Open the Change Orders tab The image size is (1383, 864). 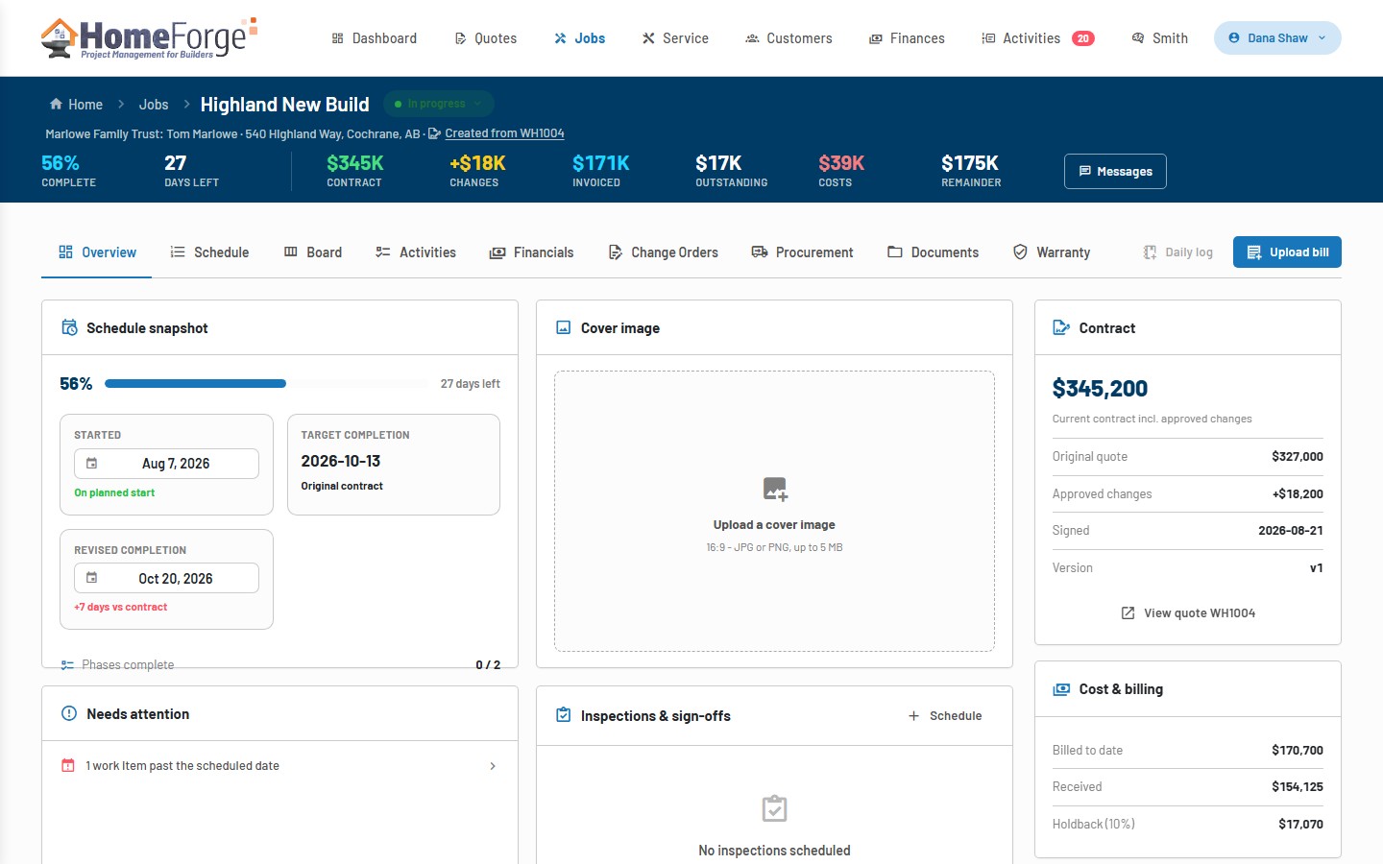[x=664, y=252]
